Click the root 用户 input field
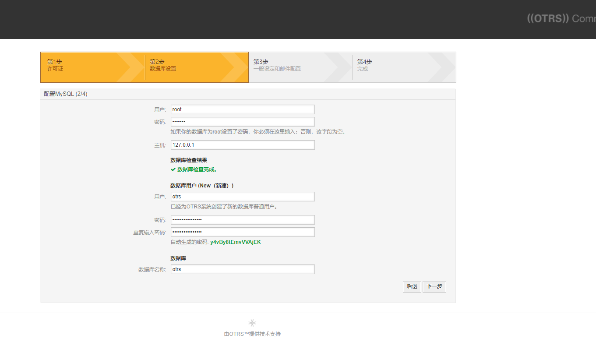The width and height of the screenshot is (596, 349). (x=242, y=109)
